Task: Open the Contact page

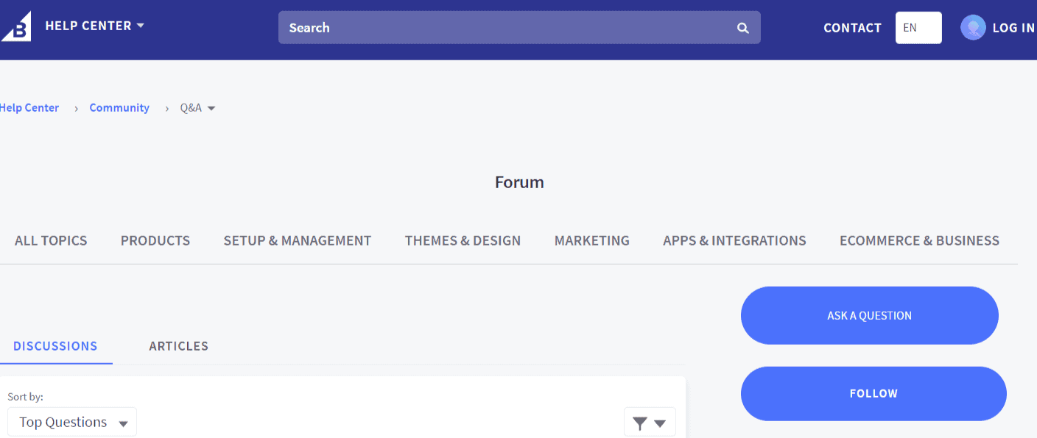Action: coord(851,27)
